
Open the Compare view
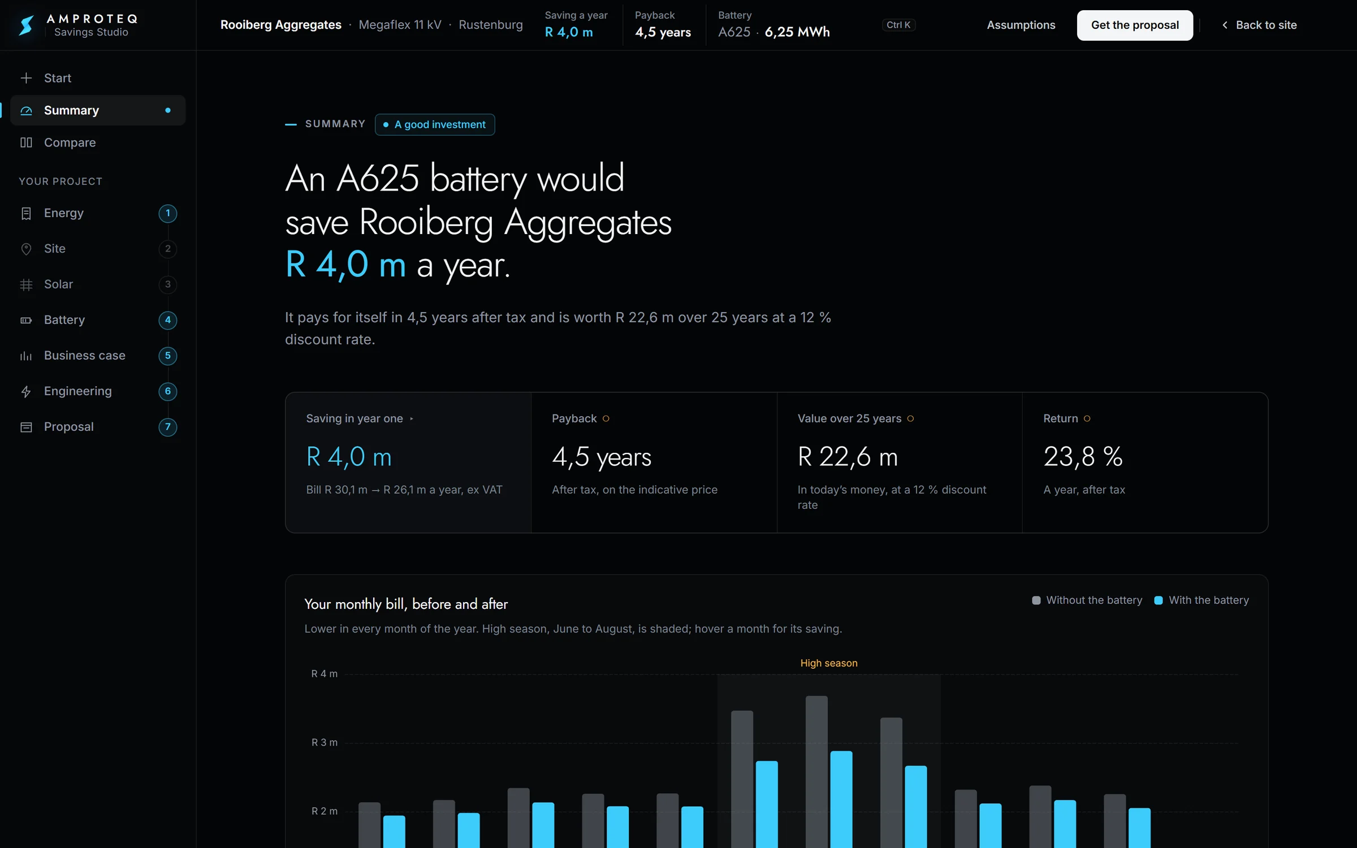(97, 142)
